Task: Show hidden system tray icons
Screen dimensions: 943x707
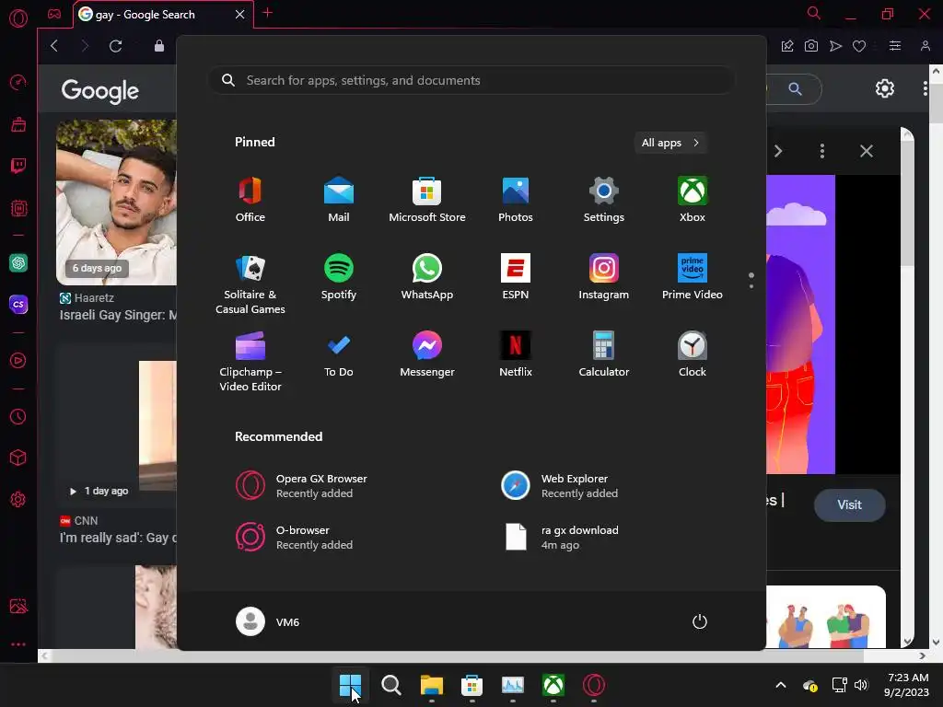Action: pyautogui.click(x=781, y=685)
